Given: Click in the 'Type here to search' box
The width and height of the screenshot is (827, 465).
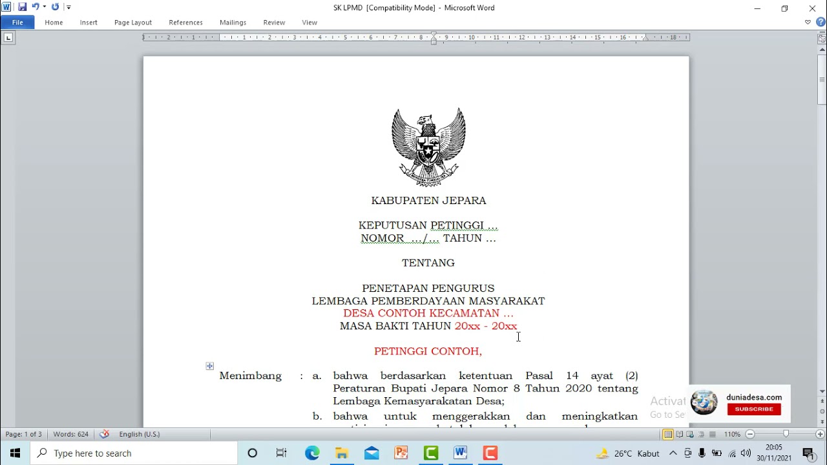Looking at the screenshot, I should (x=134, y=453).
